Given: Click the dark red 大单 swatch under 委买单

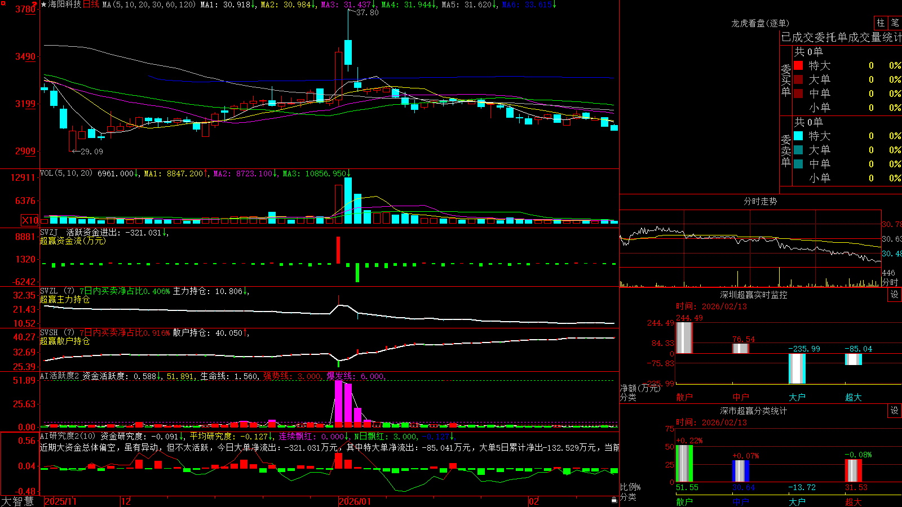Looking at the screenshot, I should (x=798, y=79).
